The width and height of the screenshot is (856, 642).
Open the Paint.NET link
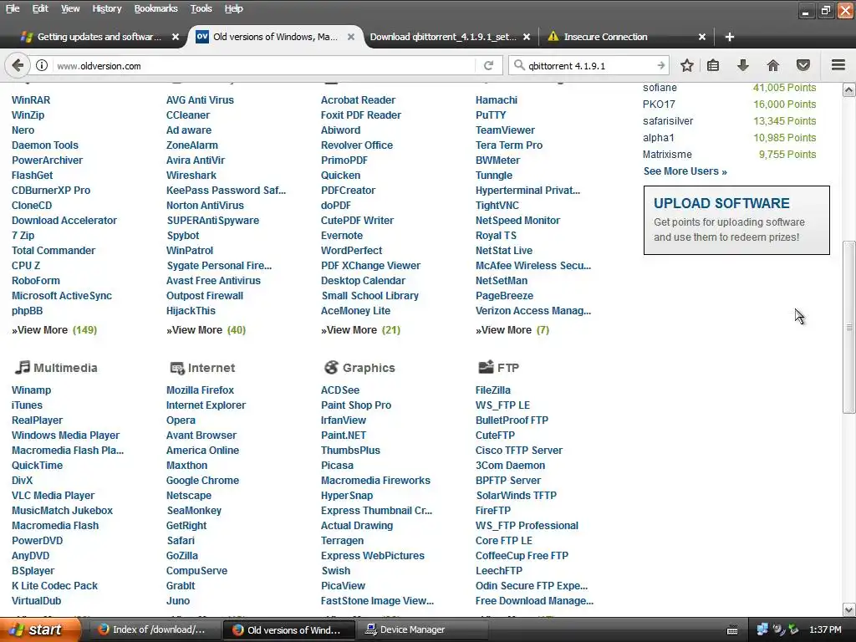(344, 435)
